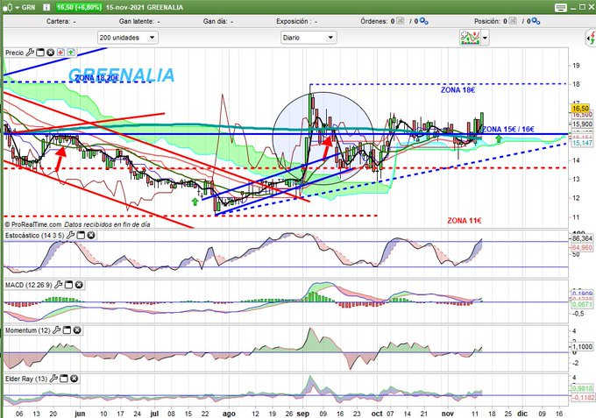This screenshot has width=596, height=418.
Task: Click the green arrow add-indicator icon in Precio panel
Action: point(71,53)
